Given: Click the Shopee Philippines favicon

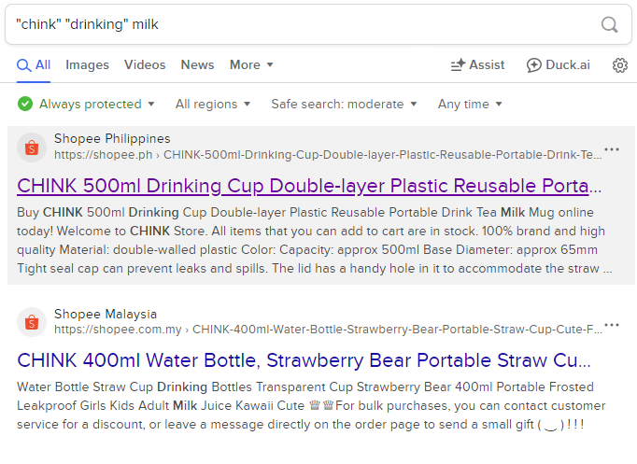Looking at the screenshot, I should (x=32, y=148).
